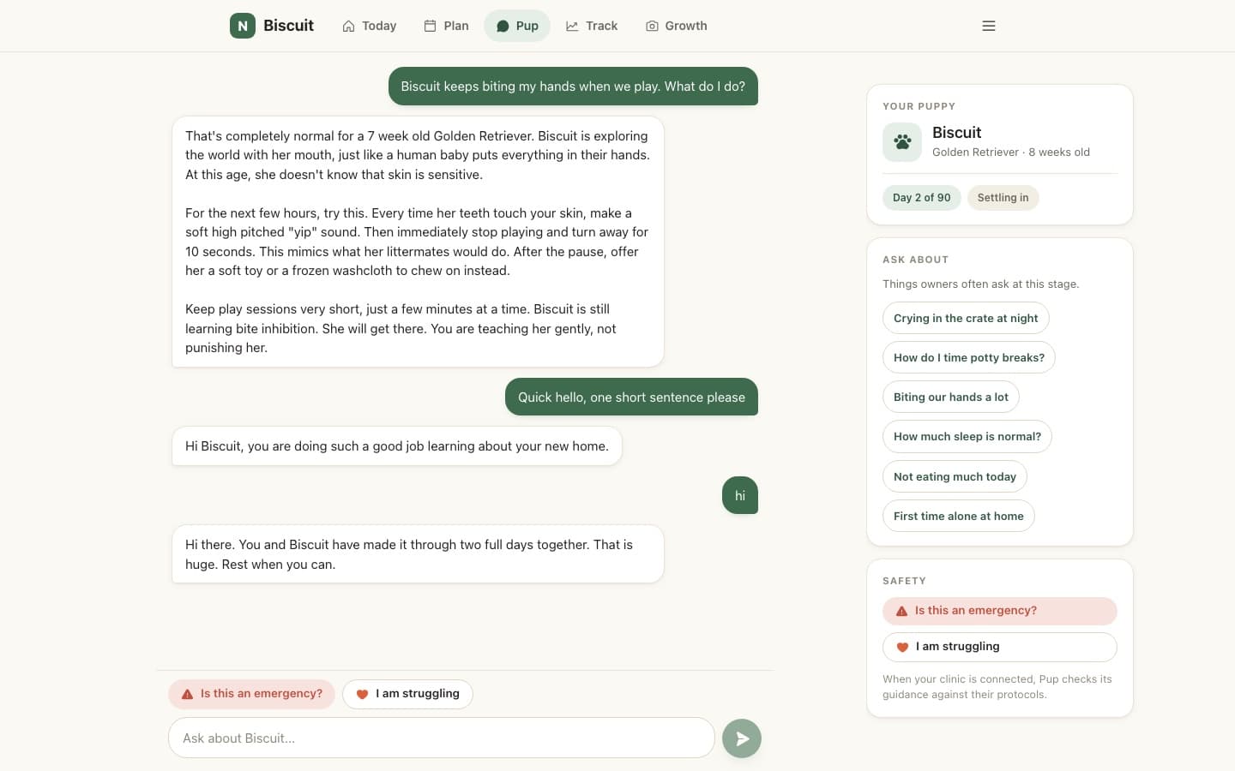Click the Biscuit name in Your Puppy card
Viewport: 1235px width, 771px height.
pyautogui.click(x=957, y=133)
